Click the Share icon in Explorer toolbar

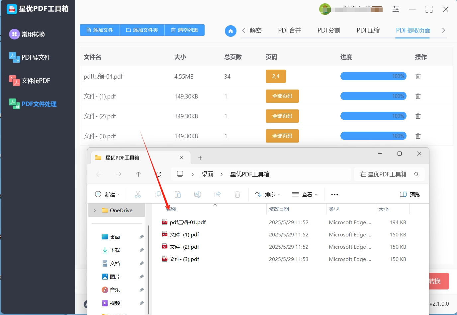coord(218,194)
